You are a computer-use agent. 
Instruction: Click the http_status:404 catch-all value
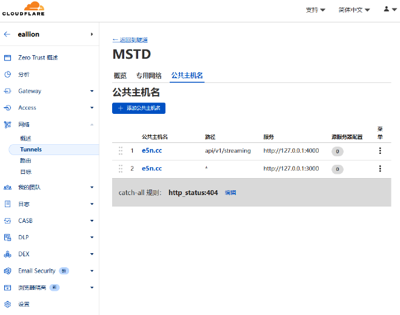point(193,193)
